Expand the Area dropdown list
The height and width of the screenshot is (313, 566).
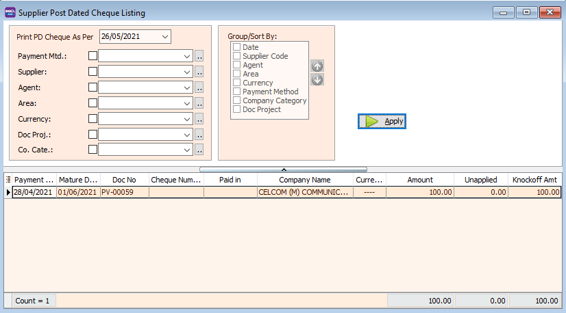[187, 103]
